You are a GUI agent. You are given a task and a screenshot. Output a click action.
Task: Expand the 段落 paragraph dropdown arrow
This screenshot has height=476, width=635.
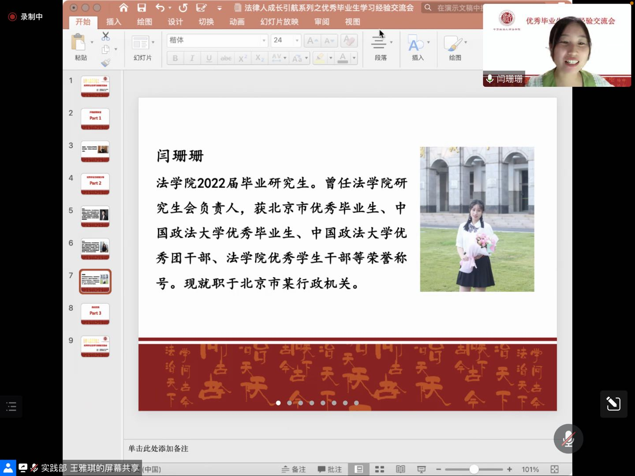point(391,42)
